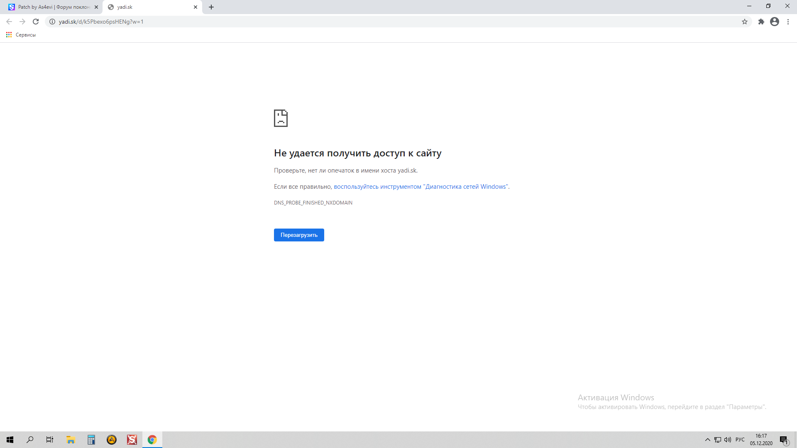
Task: Open the volume speaker tray icon
Action: [728, 440]
